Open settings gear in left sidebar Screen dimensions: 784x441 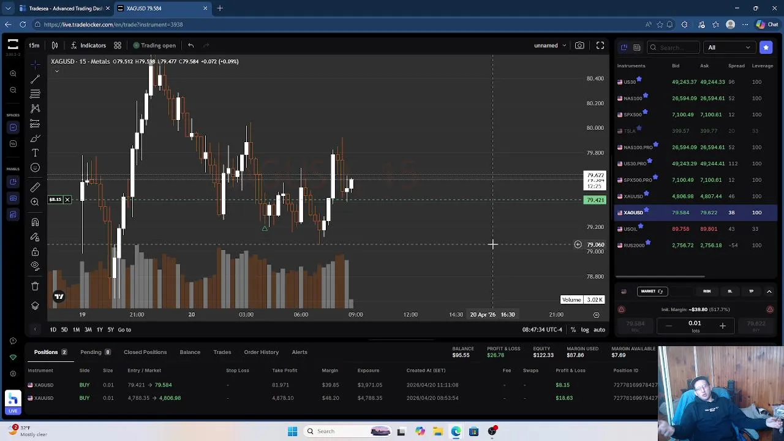coord(13,374)
